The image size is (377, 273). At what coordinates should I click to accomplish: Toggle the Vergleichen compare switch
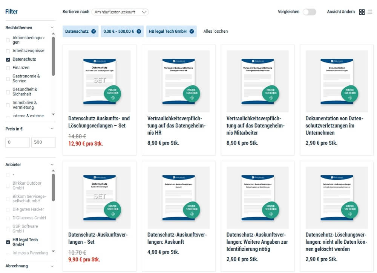[x=309, y=12]
